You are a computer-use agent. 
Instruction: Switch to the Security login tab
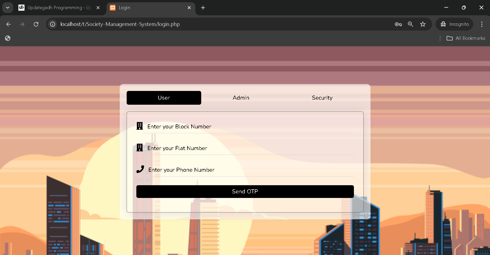click(322, 98)
